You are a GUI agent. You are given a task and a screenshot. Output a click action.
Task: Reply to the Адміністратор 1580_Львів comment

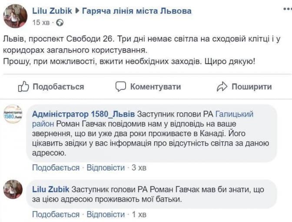106,167
